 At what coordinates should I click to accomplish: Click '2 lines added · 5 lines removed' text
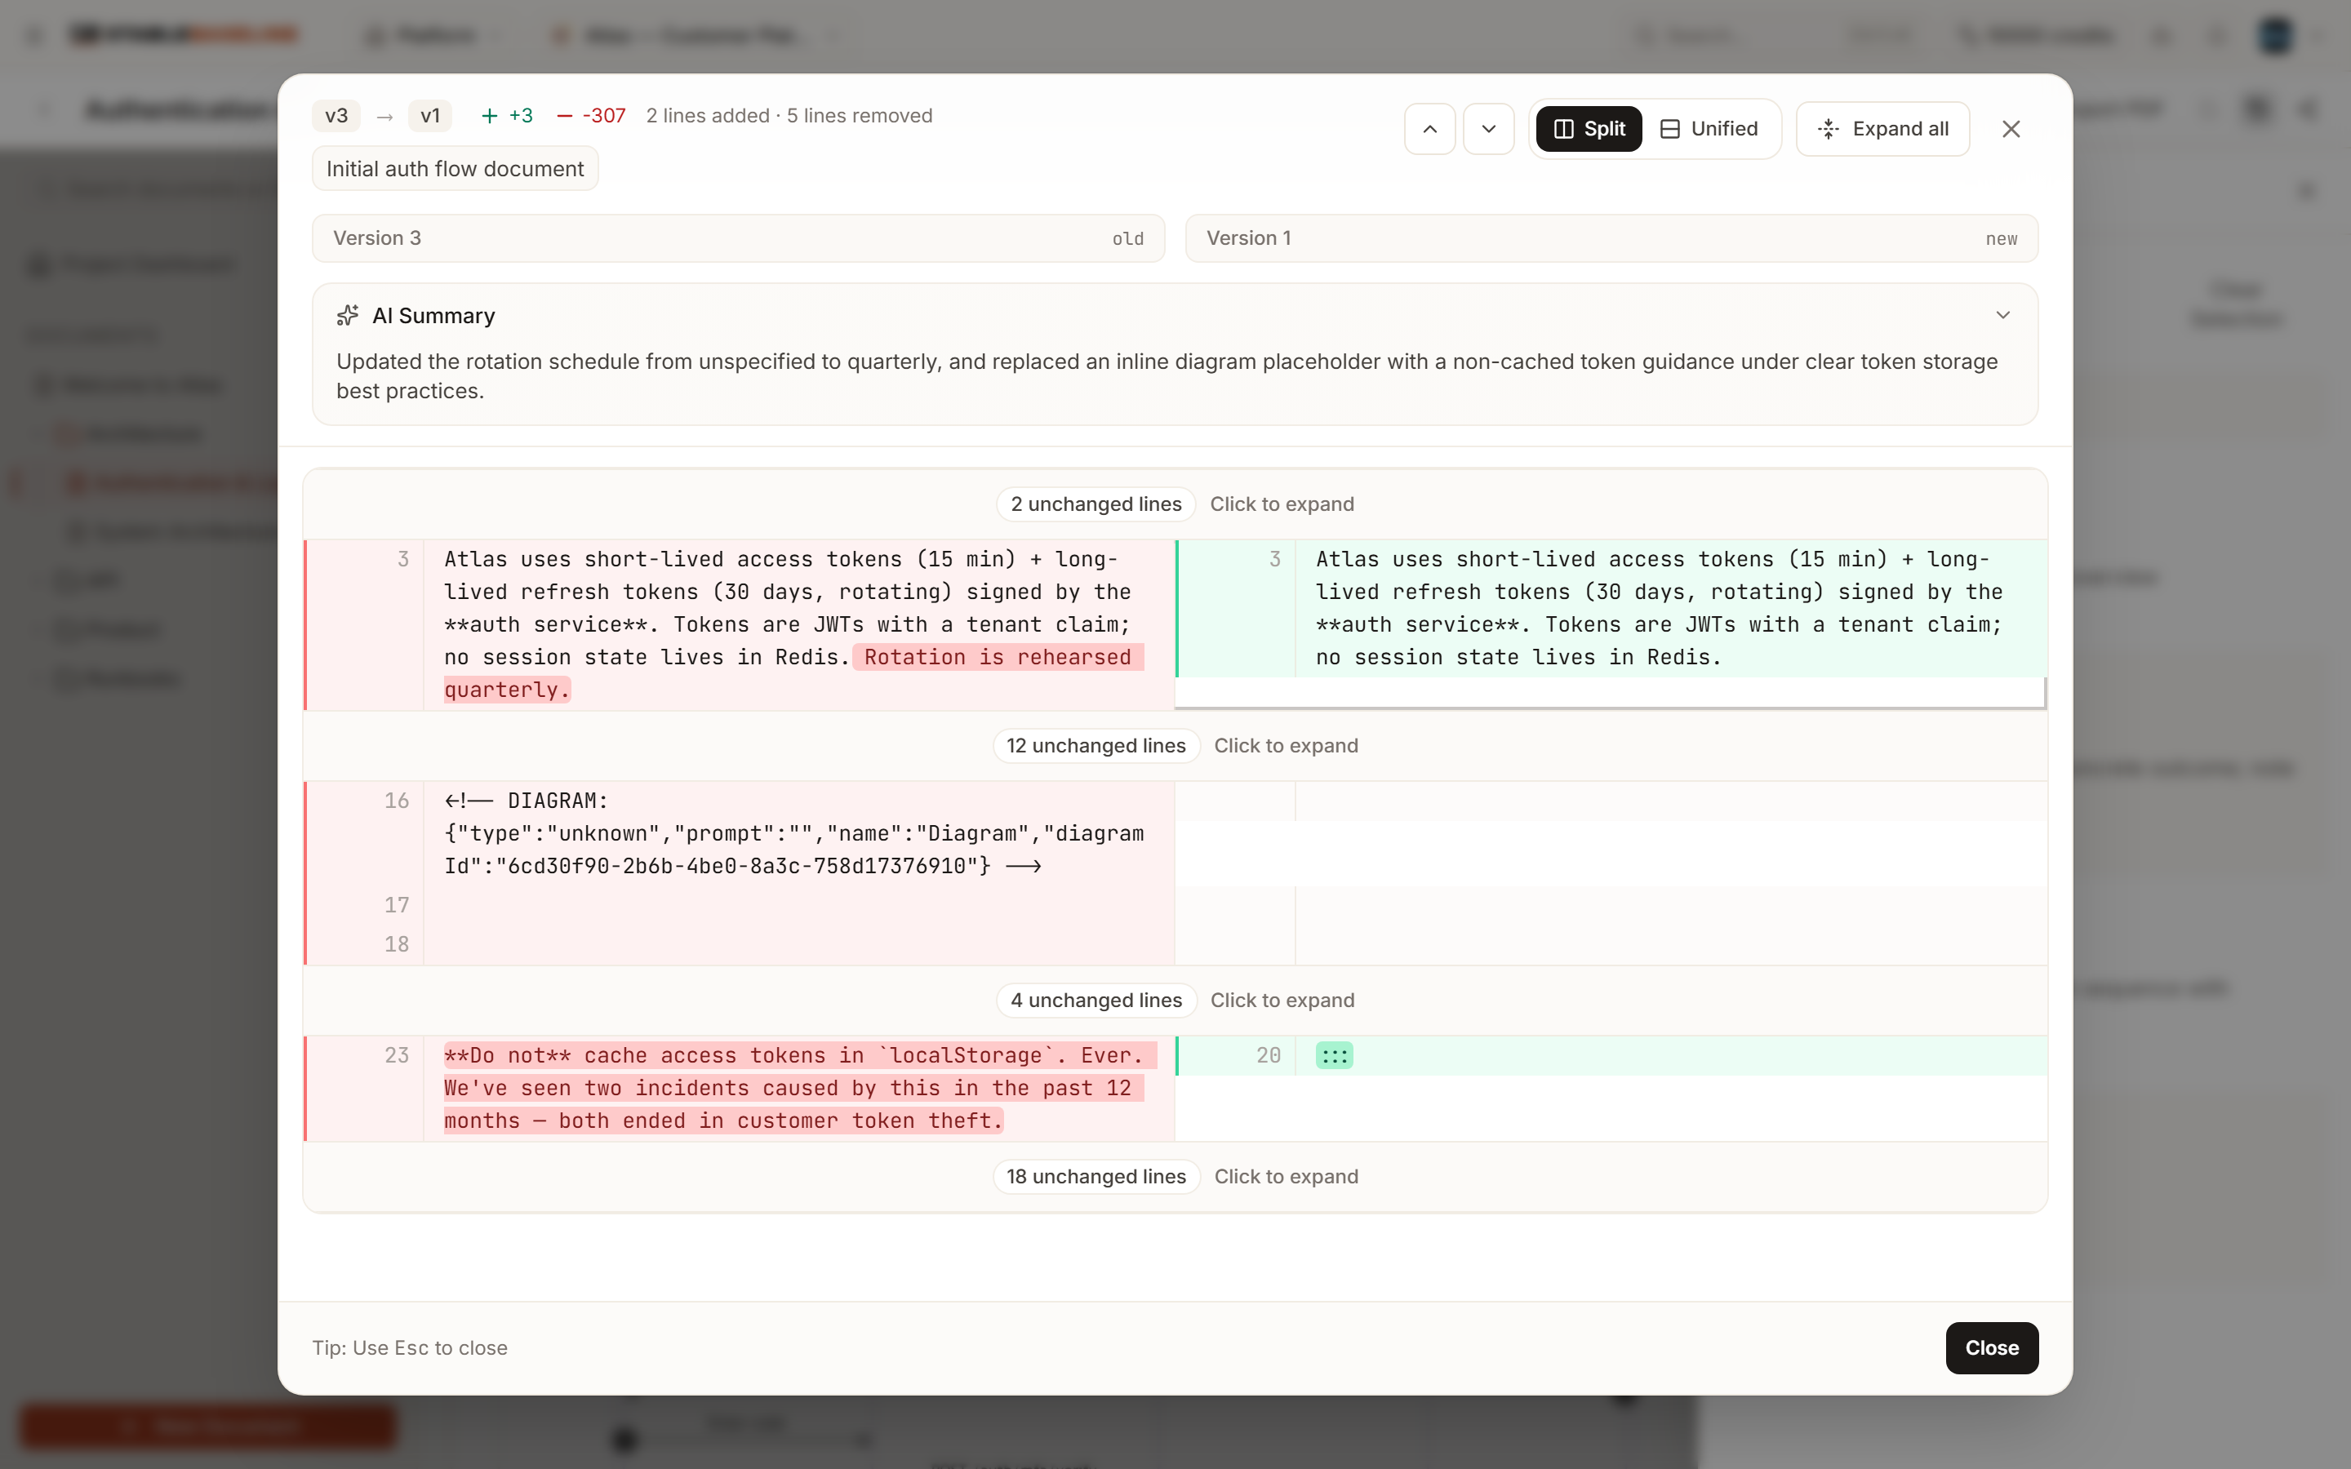pos(789,116)
